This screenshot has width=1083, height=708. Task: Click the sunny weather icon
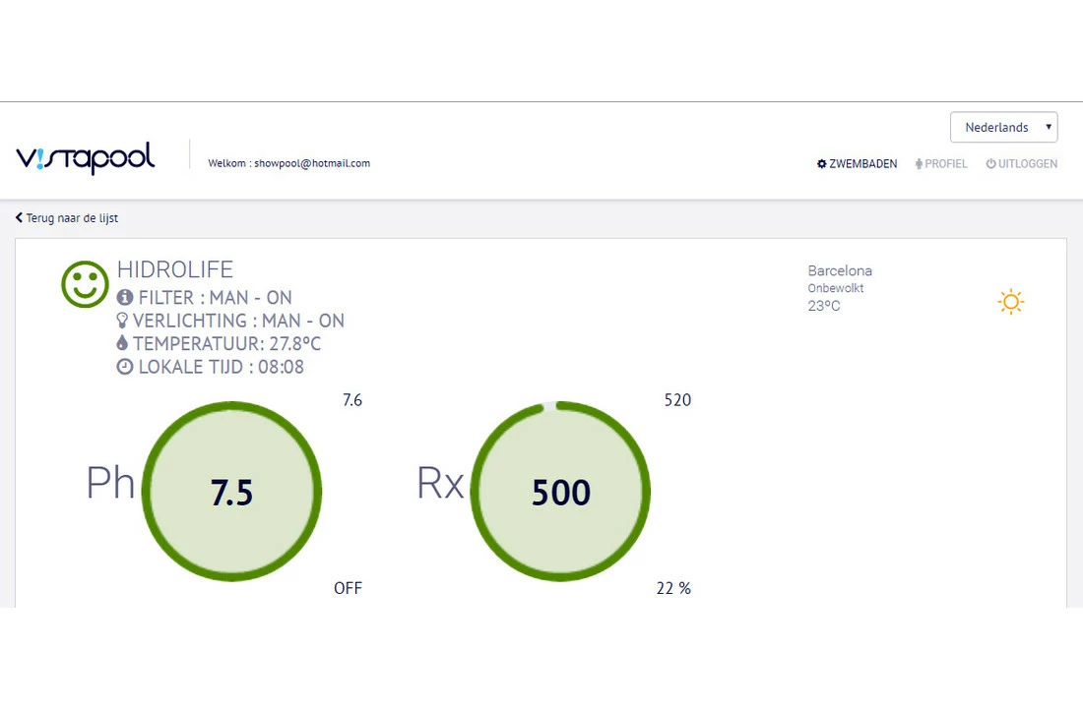pos(1010,302)
